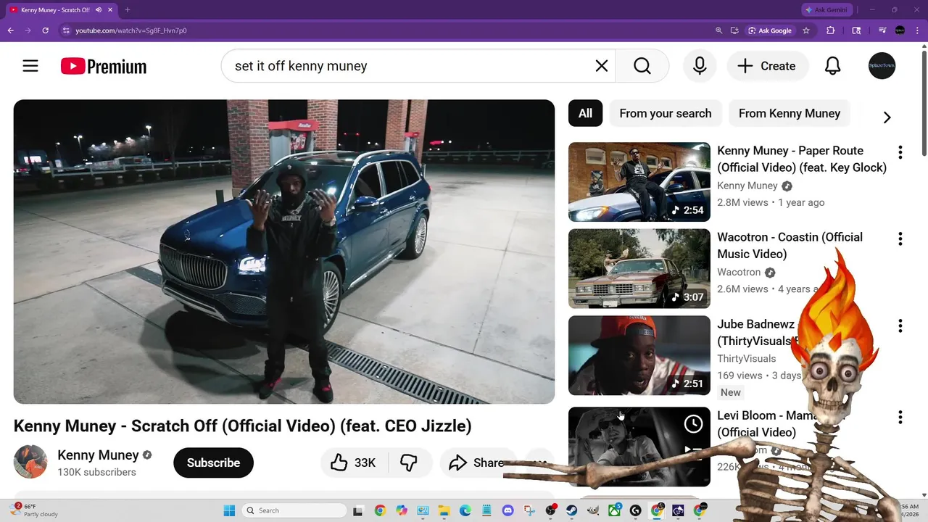
Task: Click the main video player
Action: coord(284,252)
